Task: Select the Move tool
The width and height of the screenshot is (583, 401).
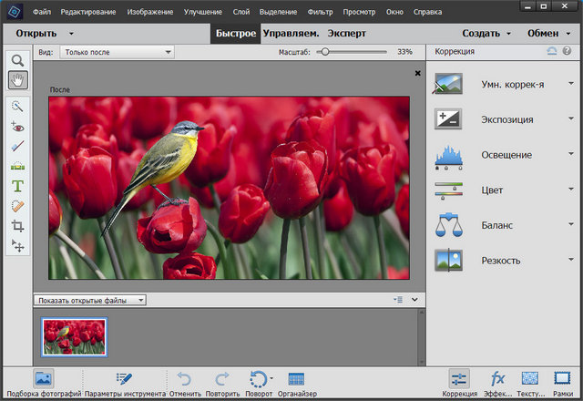Action: (17, 245)
